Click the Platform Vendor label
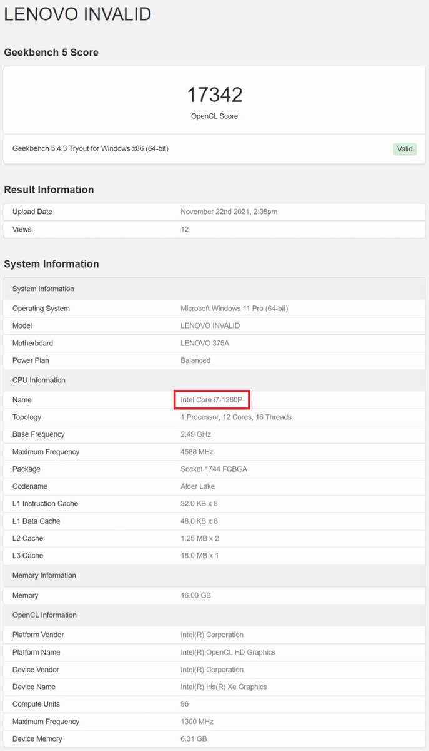 pyautogui.click(x=38, y=635)
